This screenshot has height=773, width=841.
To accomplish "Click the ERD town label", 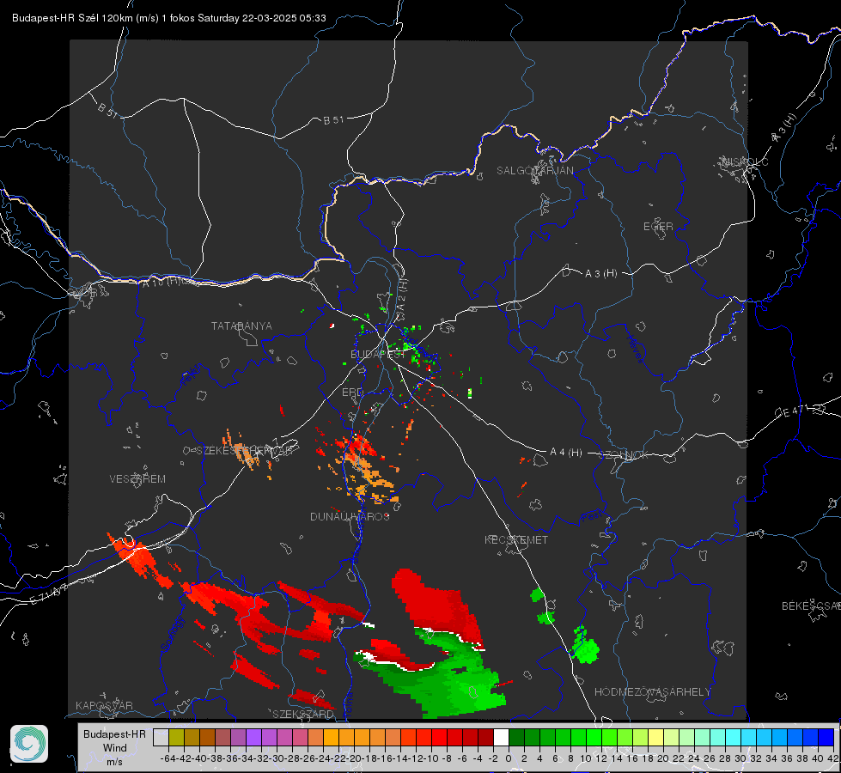I will pyautogui.click(x=352, y=393).
